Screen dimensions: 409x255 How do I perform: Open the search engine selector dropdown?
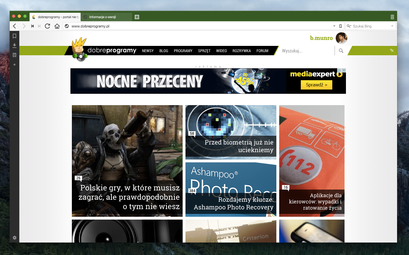(x=349, y=26)
